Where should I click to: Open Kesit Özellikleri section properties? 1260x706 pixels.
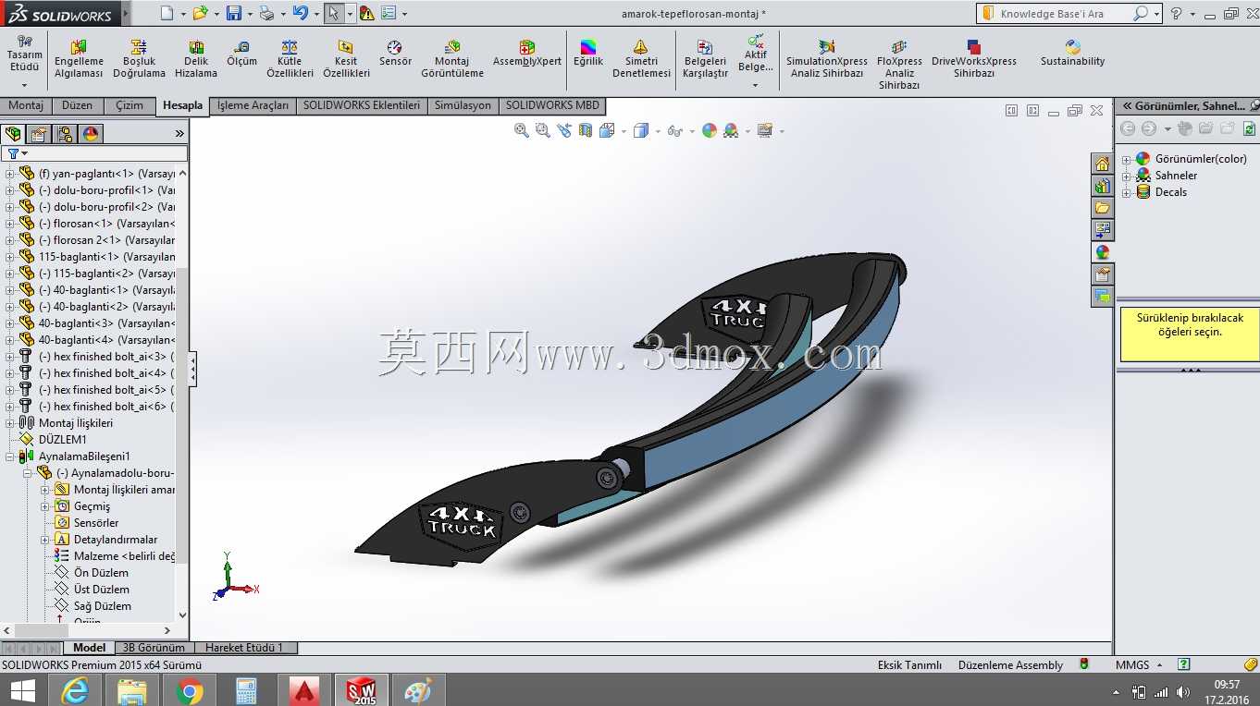tap(346, 59)
